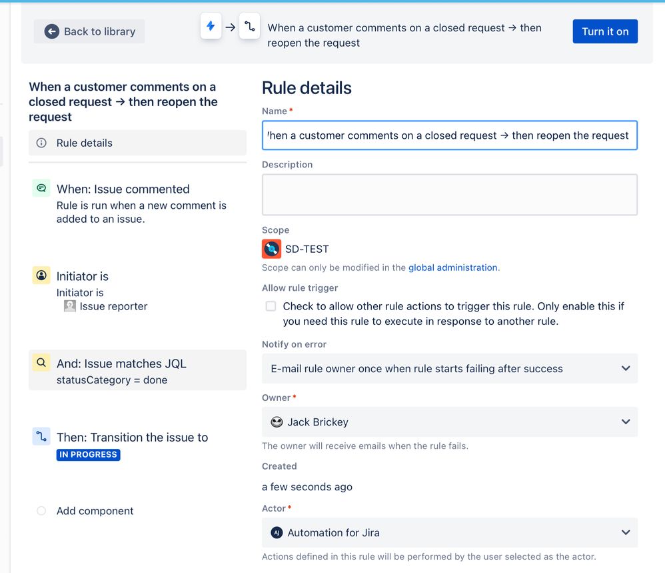
Task: Open the Actor dropdown showing Automation for Jira
Action: 450,532
